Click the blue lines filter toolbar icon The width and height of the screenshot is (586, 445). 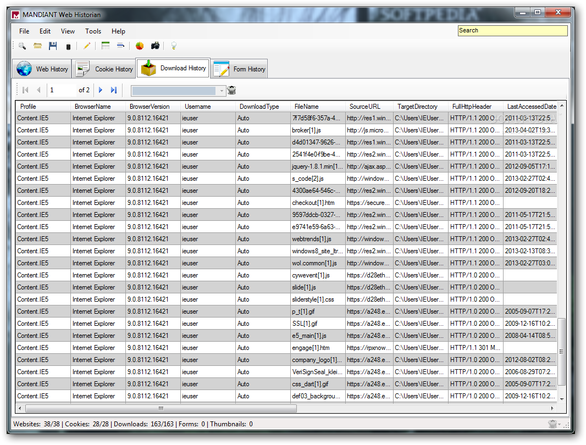120,46
